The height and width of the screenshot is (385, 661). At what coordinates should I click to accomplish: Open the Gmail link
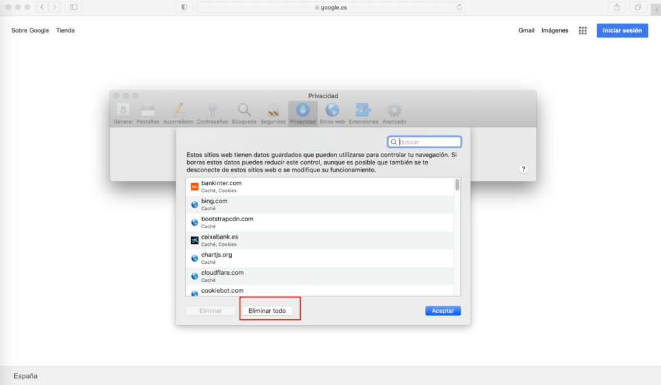(526, 30)
